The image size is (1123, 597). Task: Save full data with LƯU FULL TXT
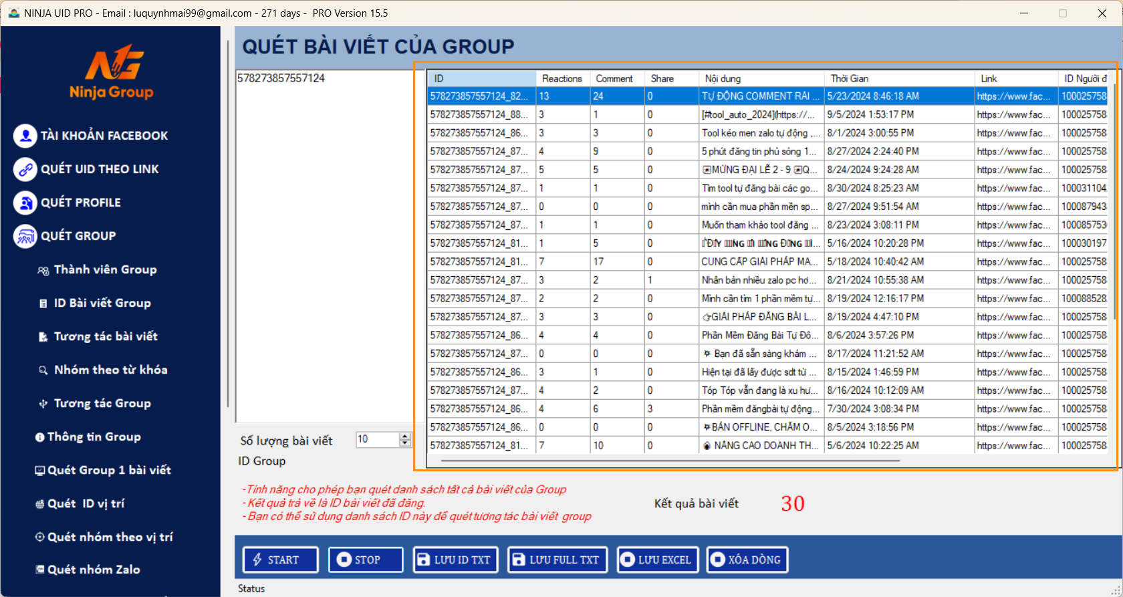coord(558,560)
